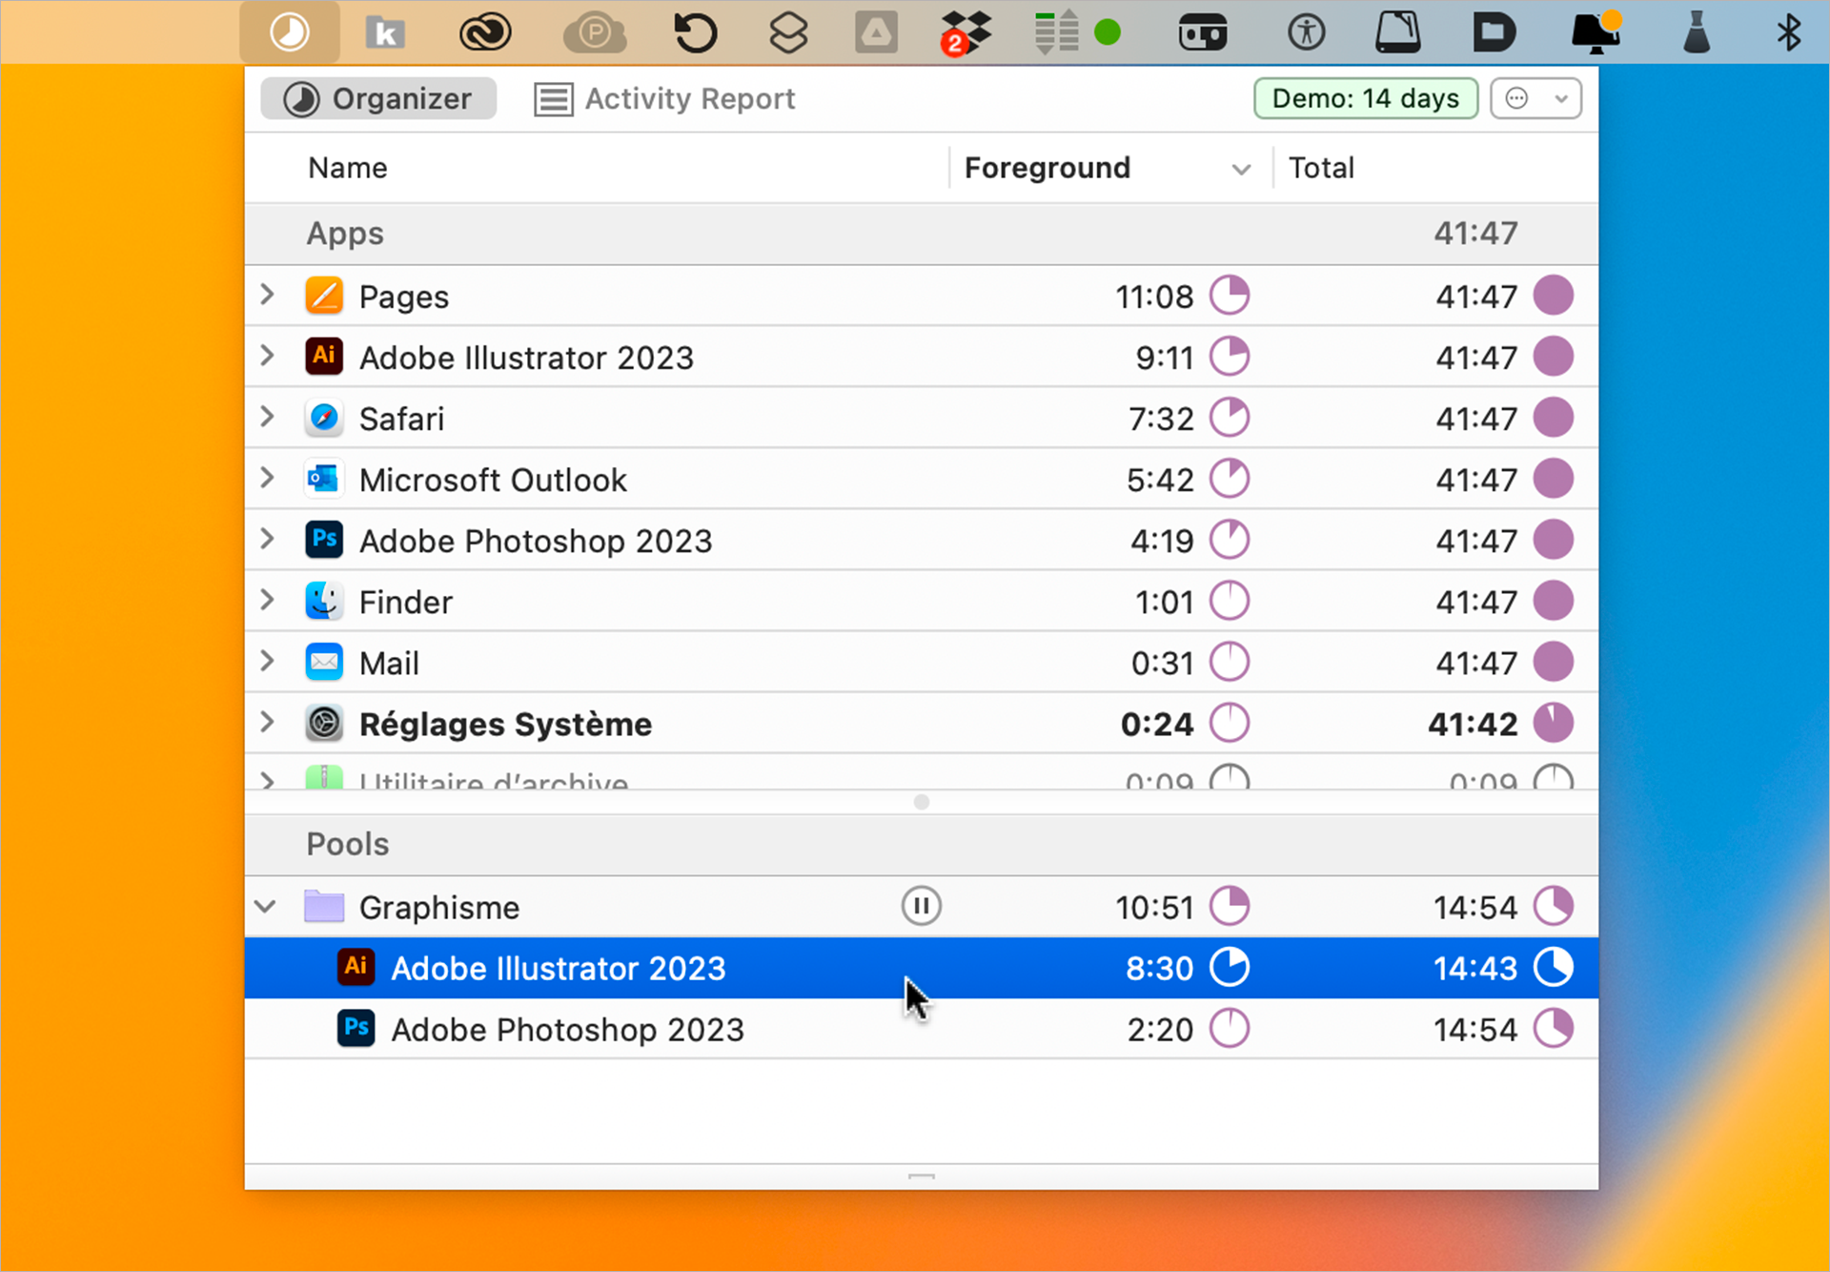Open Time Machine in the menu bar

695,32
